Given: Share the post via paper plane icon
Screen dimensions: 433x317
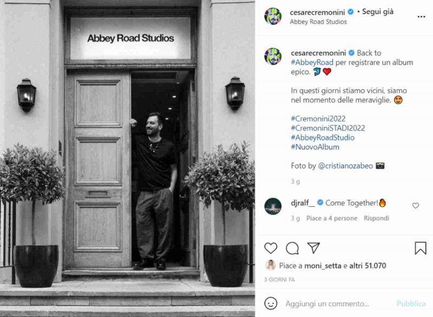Looking at the screenshot, I should point(313,248).
